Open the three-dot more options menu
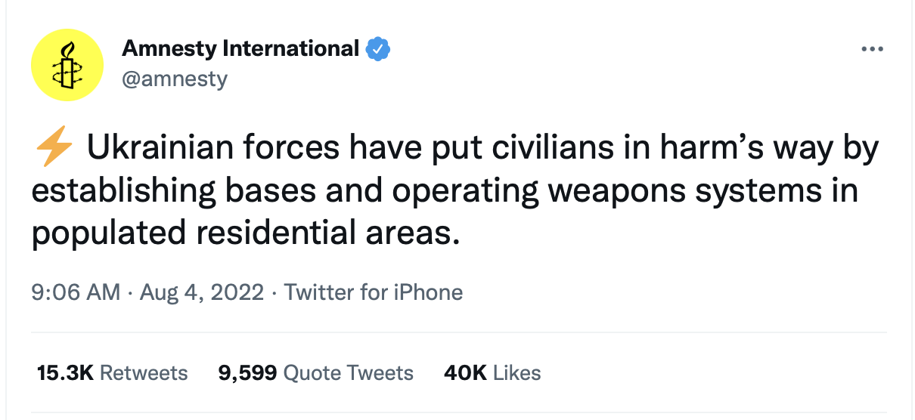This screenshot has width=915, height=420. 872,50
